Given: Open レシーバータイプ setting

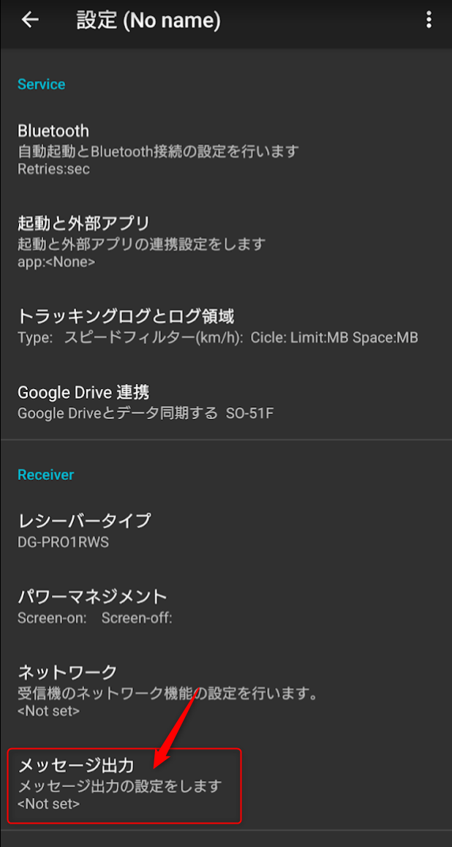Looking at the screenshot, I should (x=84, y=520).
